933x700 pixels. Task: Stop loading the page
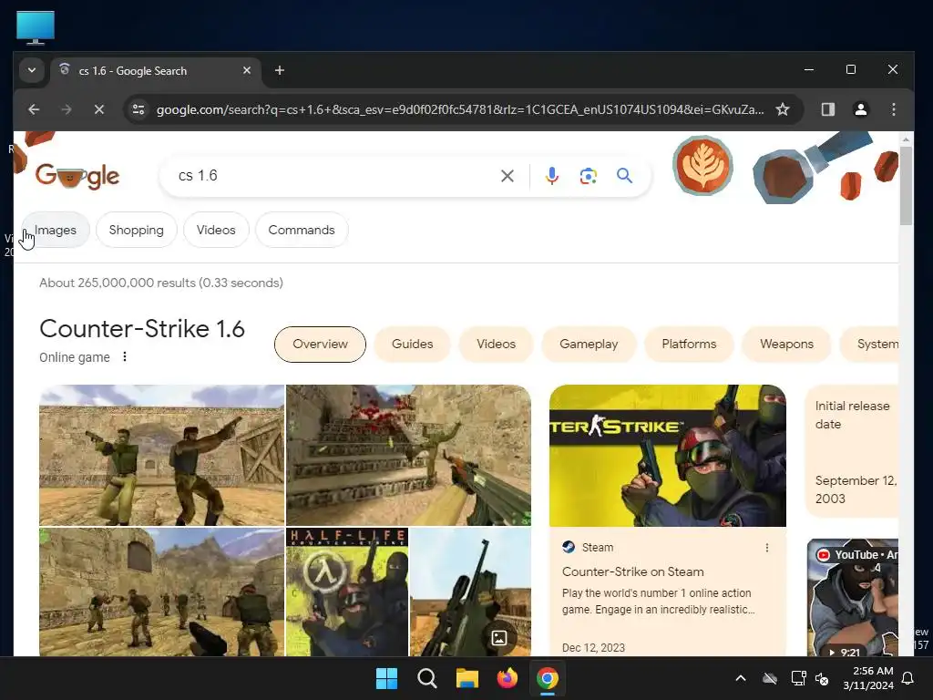click(x=99, y=109)
